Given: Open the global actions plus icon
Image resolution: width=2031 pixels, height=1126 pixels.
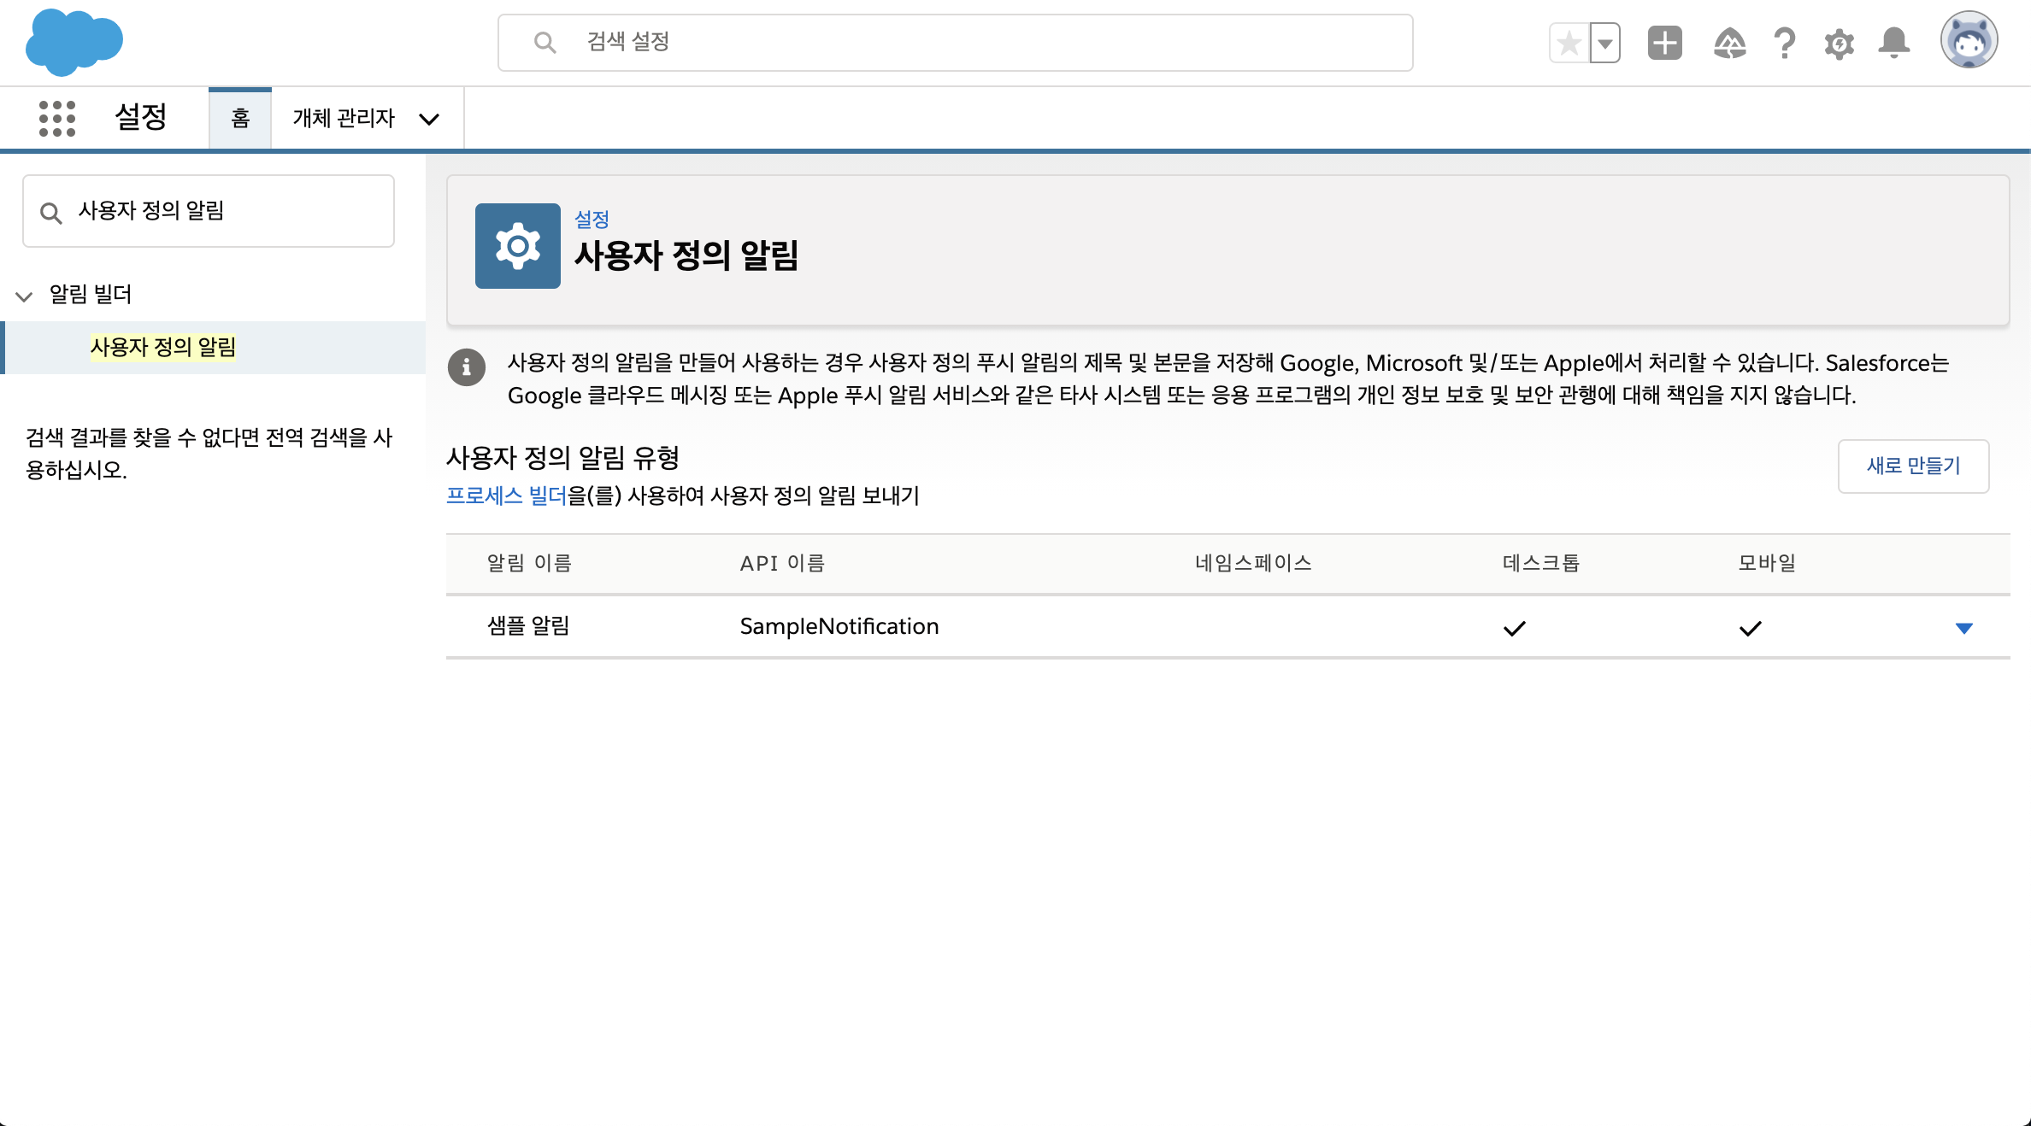Looking at the screenshot, I should point(1664,43).
